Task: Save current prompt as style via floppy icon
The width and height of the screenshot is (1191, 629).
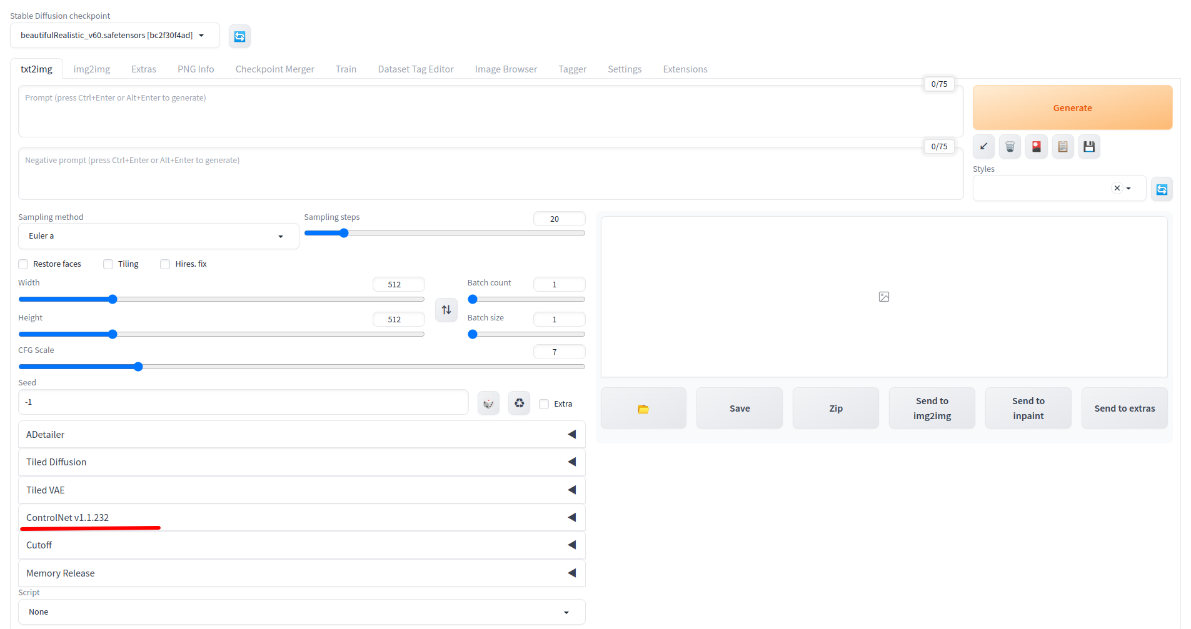Action: (1088, 146)
